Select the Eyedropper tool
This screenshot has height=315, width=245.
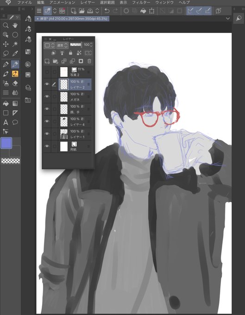(x=15, y=53)
